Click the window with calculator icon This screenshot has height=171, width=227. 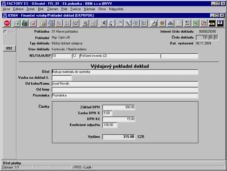pos(154,23)
